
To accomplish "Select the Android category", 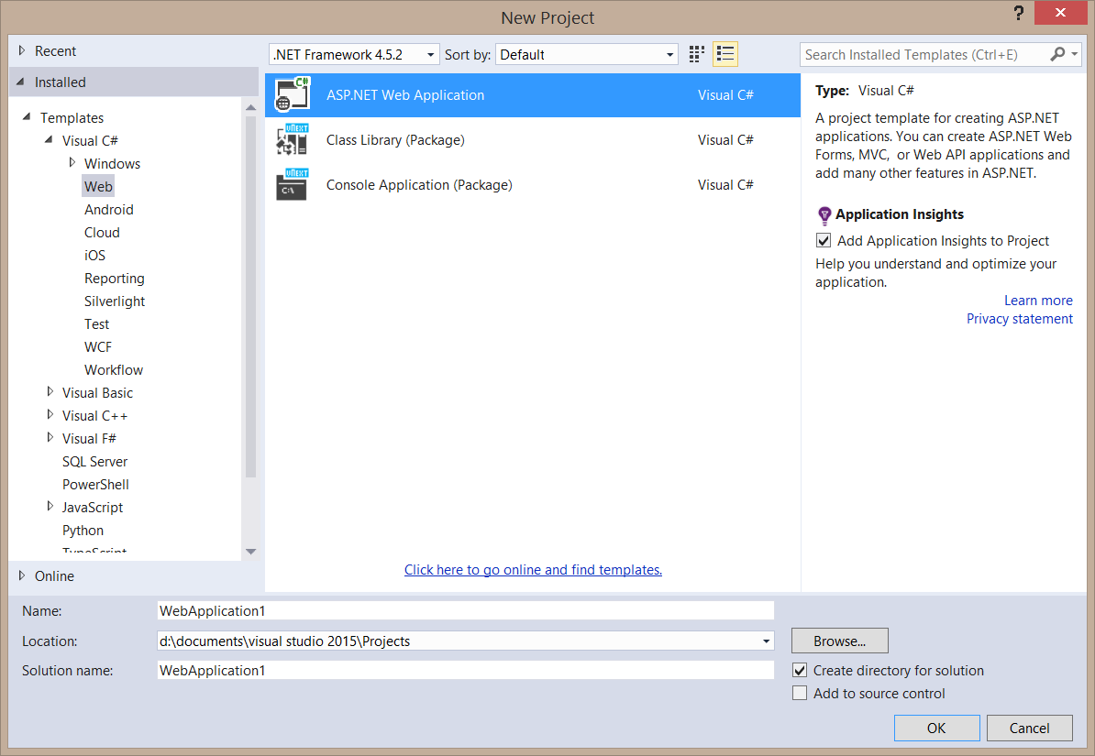I will click(109, 210).
